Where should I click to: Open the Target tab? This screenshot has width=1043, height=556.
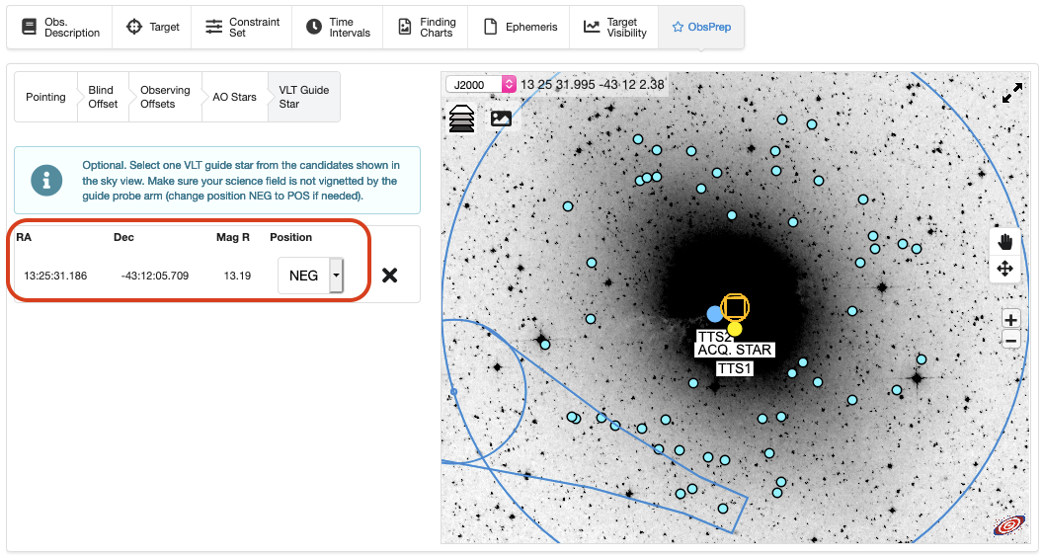pyautogui.click(x=152, y=28)
